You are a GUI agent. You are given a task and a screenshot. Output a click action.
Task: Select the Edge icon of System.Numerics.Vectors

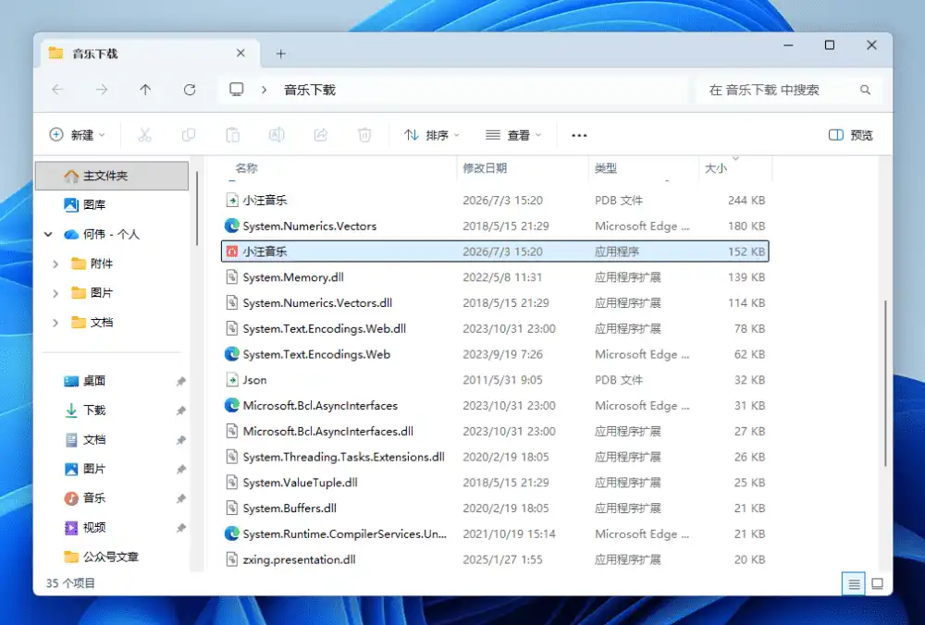(232, 226)
